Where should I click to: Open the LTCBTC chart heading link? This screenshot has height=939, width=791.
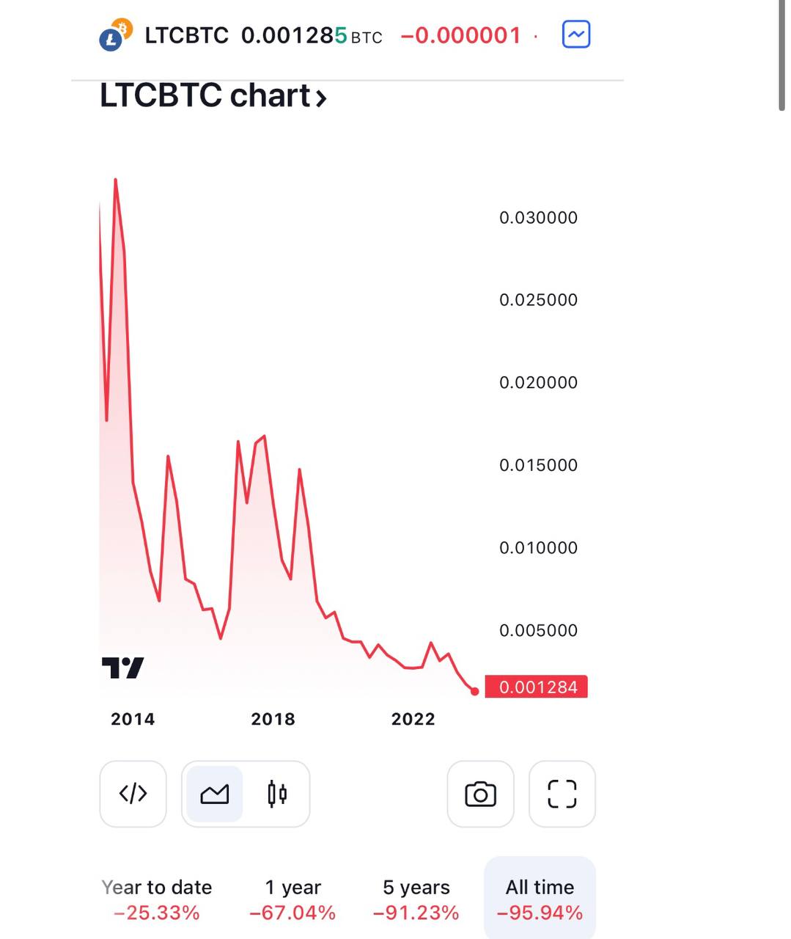213,96
